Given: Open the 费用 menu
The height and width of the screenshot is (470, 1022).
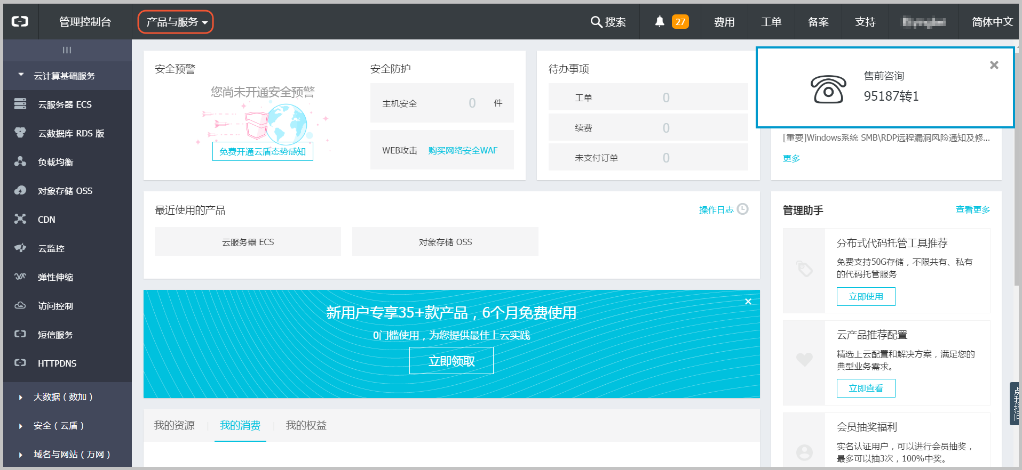Looking at the screenshot, I should pyautogui.click(x=724, y=22).
